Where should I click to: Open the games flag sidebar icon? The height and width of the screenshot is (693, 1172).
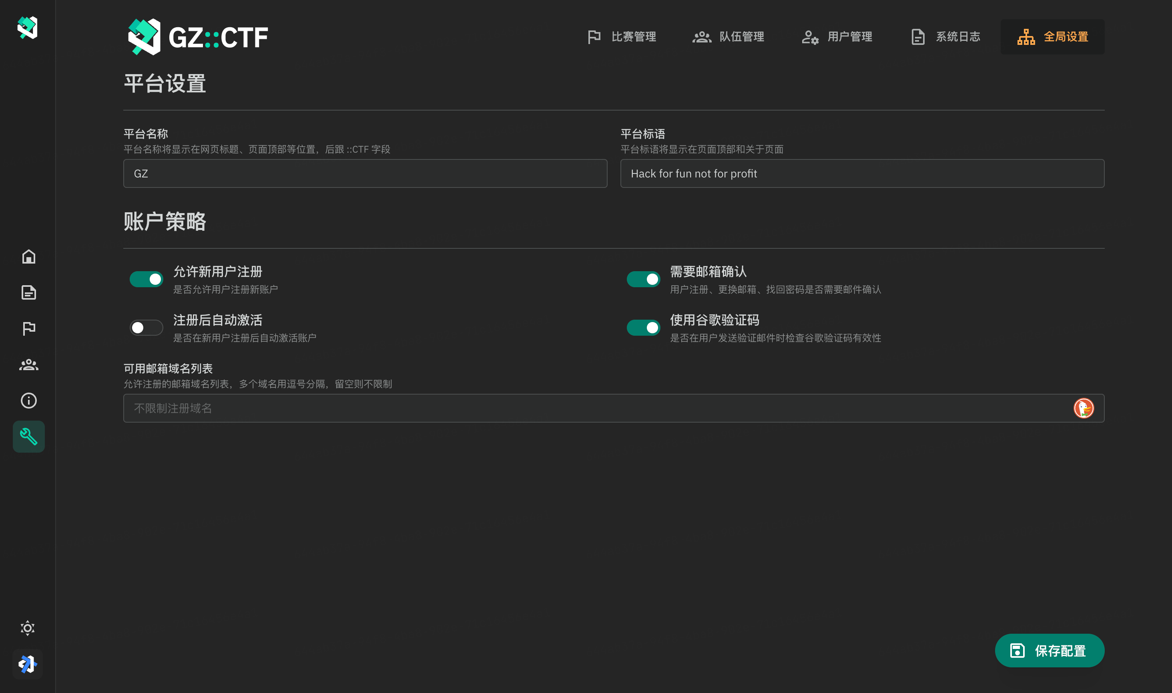pos(28,329)
